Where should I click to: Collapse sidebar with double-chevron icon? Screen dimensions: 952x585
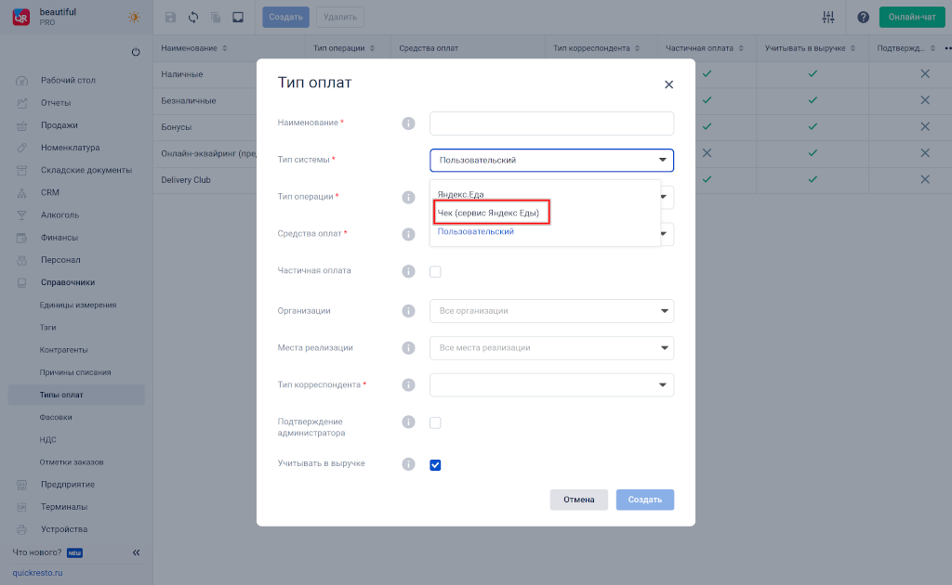point(136,552)
